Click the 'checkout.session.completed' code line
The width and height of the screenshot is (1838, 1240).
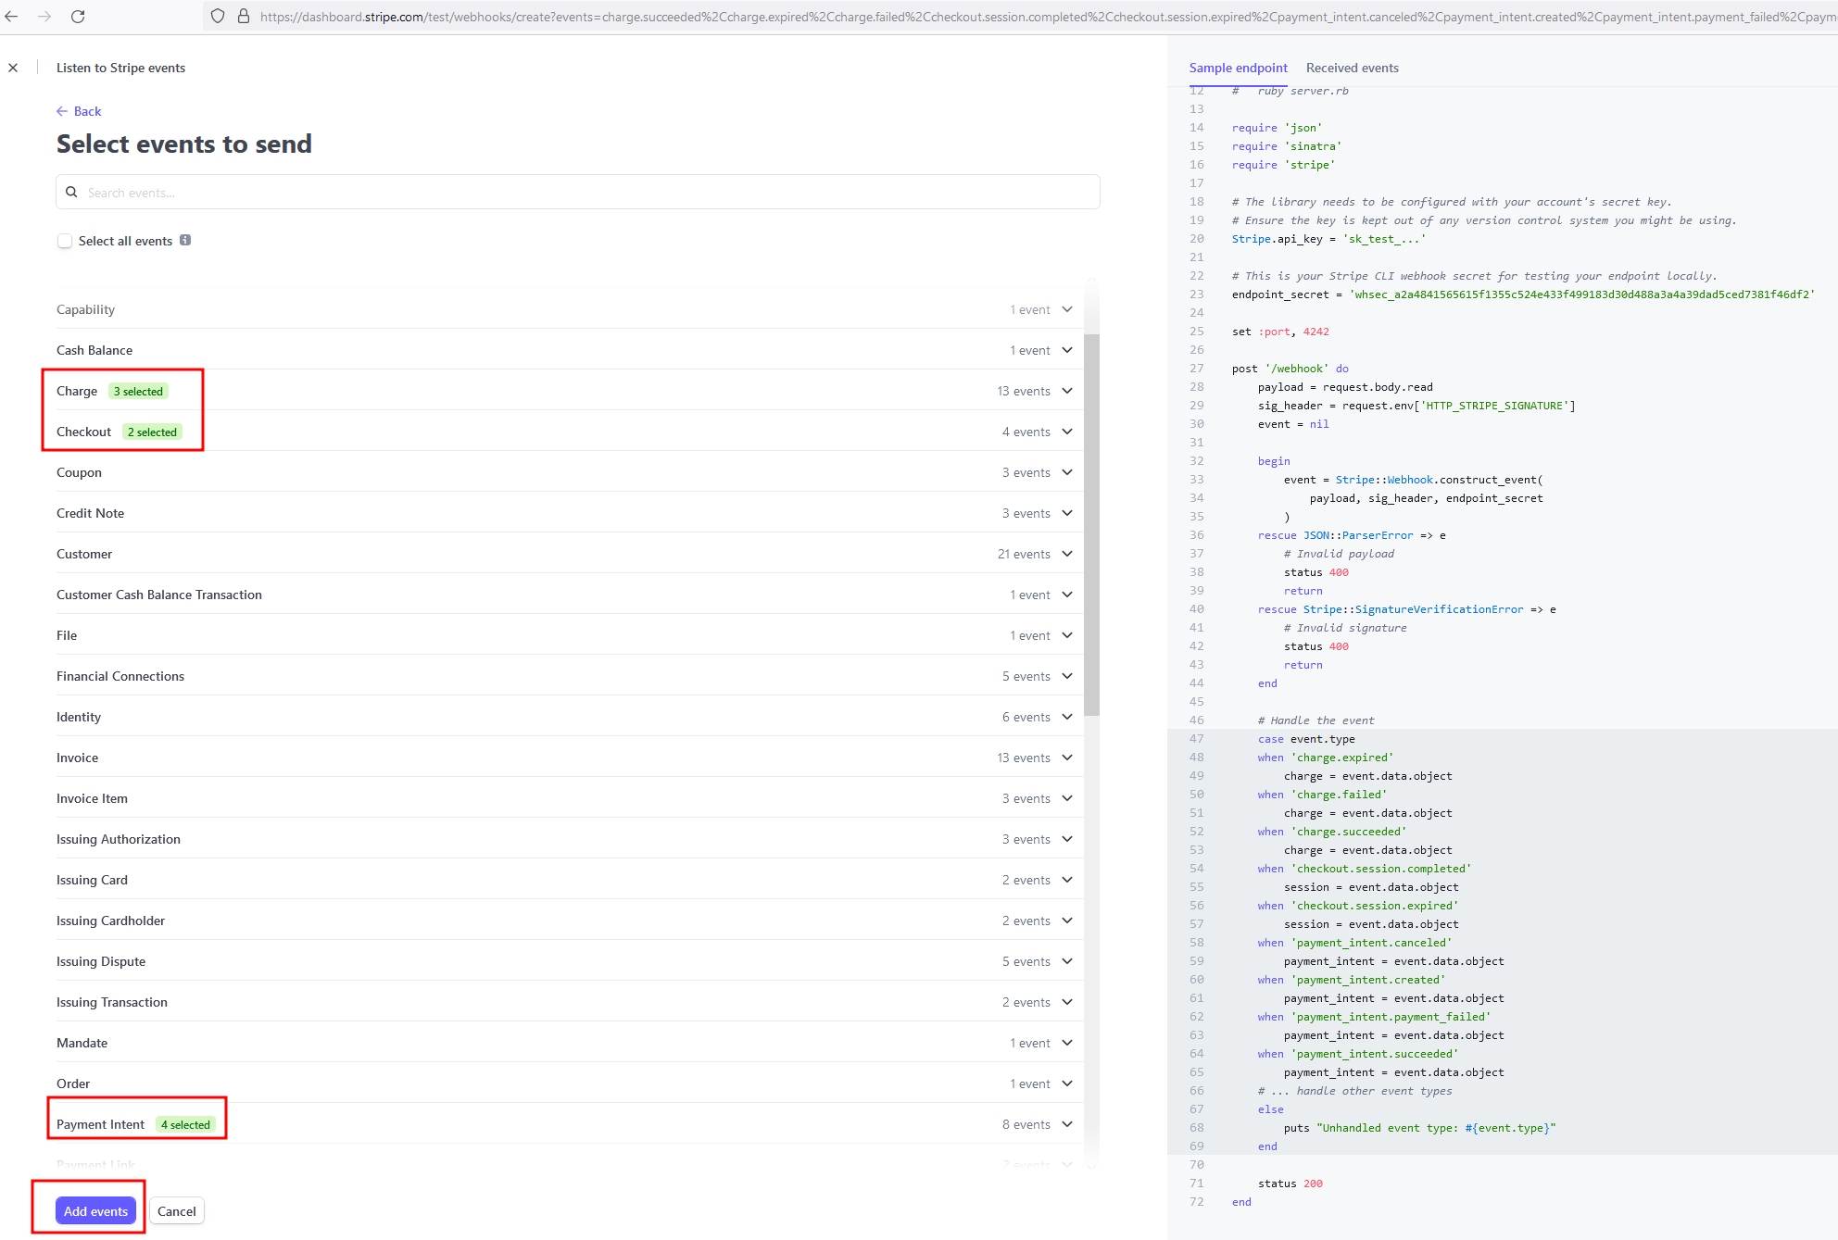click(1365, 869)
